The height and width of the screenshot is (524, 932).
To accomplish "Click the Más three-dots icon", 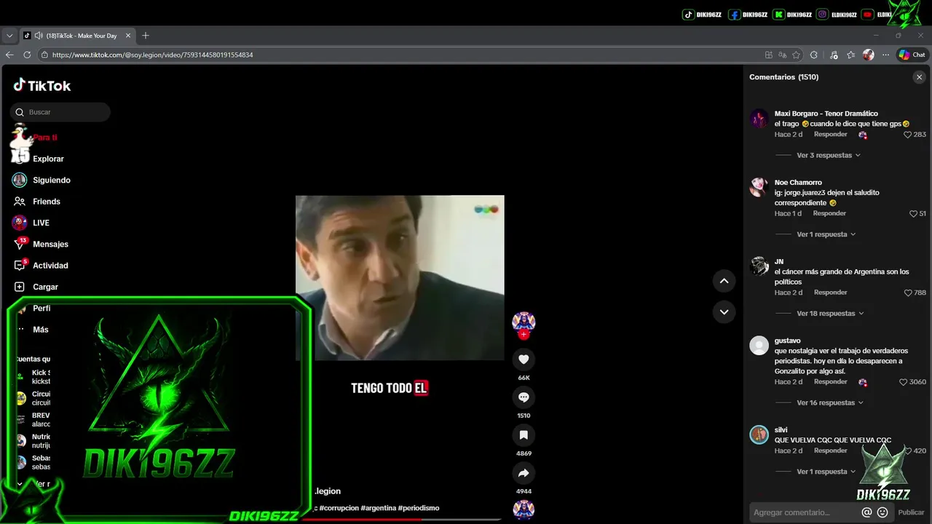I will pyautogui.click(x=20, y=330).
